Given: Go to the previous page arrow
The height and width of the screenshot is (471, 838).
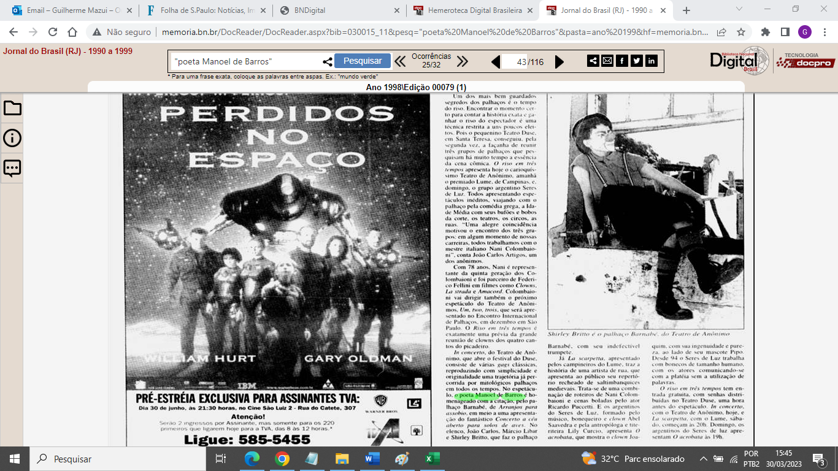Looking at the screenshot, I should pos(496,61).
